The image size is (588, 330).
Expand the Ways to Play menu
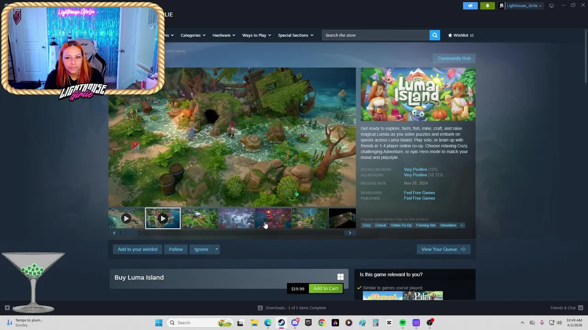(257, 35)
